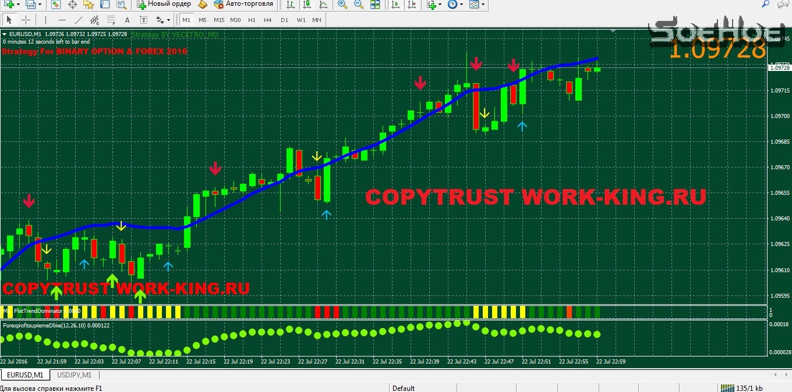This screenshot has height=392, width=792.
Task: Pick the Draw Vertical Line tool
Action: click(x=45, y=20)
